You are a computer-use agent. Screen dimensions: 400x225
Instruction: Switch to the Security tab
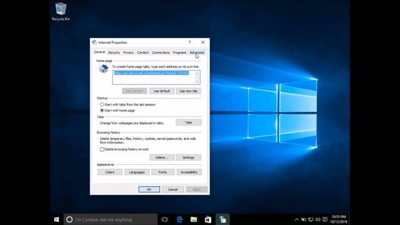[114, 52]
